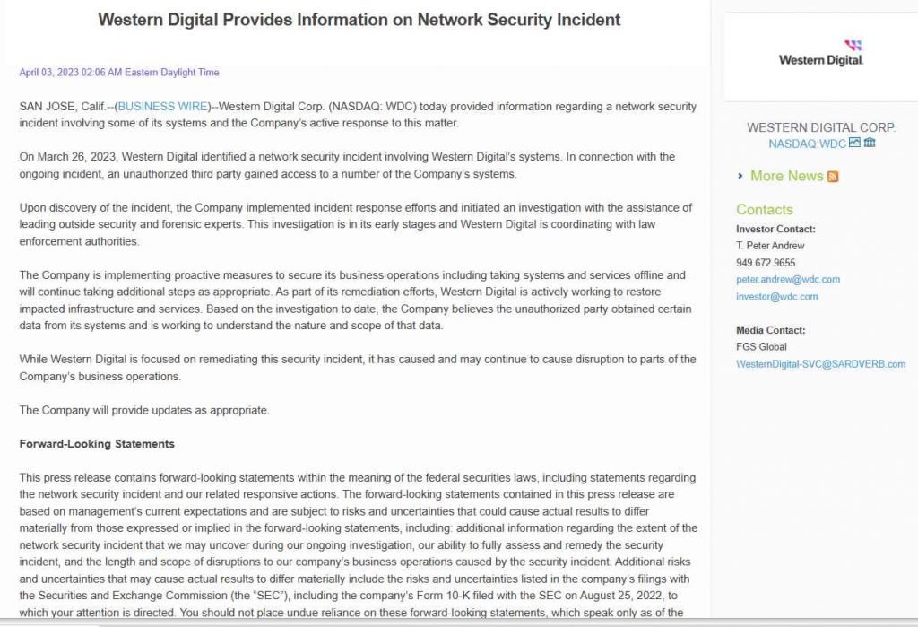Click the investor phone number 949.672.9655
Image resolution: width=918 pixels, height=627 pixels.
click(766, 263)
